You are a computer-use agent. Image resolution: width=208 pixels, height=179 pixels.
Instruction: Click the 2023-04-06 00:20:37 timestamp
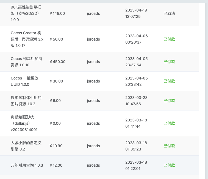coord(136,39)
